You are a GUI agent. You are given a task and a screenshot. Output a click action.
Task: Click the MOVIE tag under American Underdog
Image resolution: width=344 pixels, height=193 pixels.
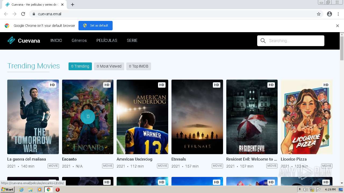click(x=163, y=166)
